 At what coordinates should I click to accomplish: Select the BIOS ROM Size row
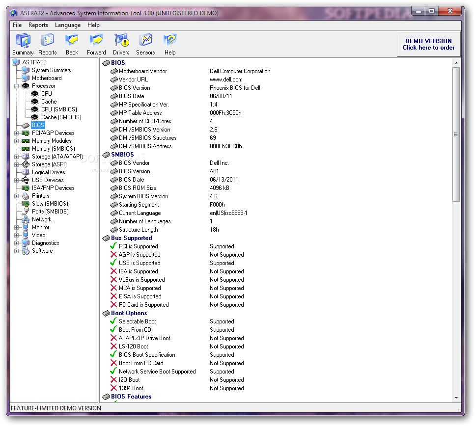click(x=169, y=188)
